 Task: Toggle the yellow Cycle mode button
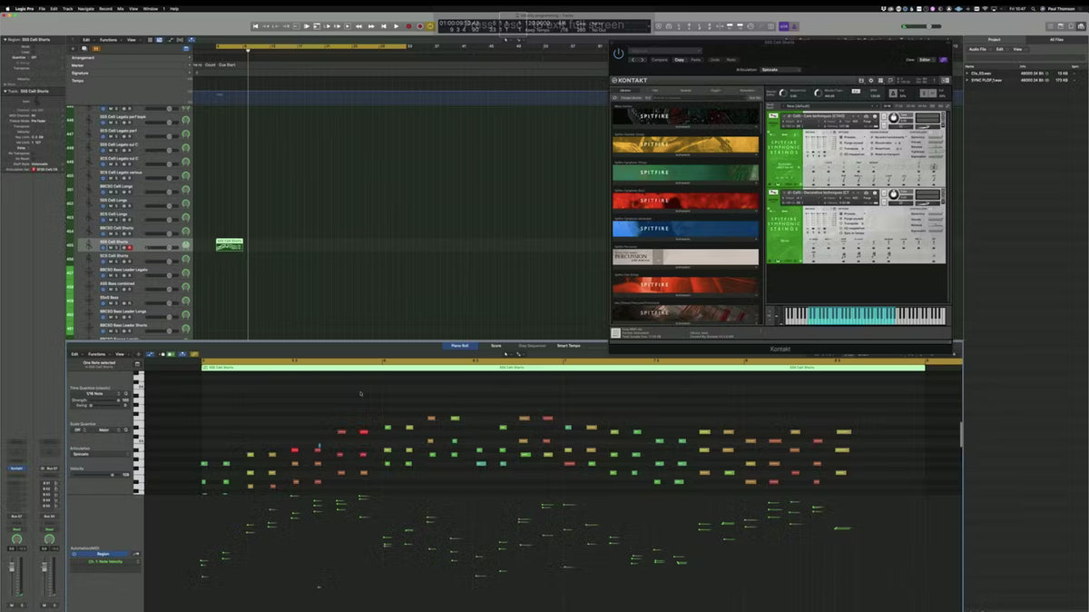(x=430, y=26)
